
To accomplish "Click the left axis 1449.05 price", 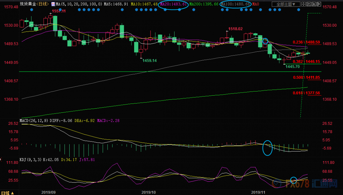I will click(x=11, y=62).
